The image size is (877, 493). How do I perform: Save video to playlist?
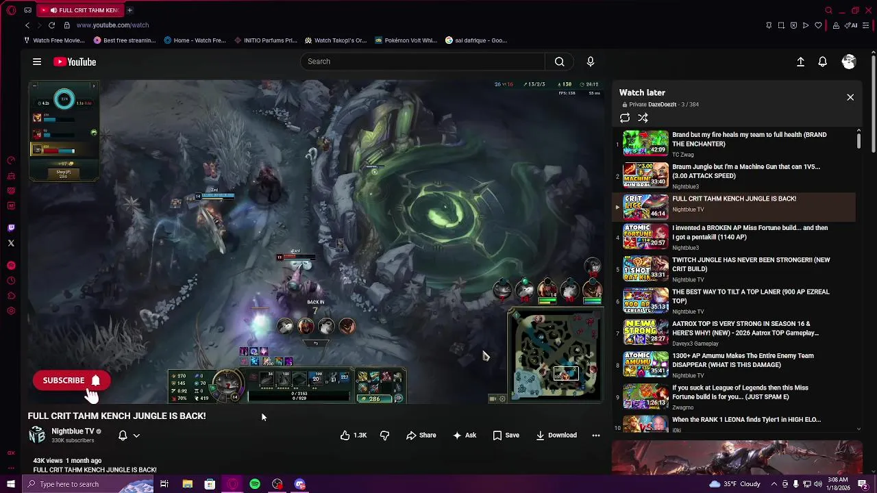[506, 435]
